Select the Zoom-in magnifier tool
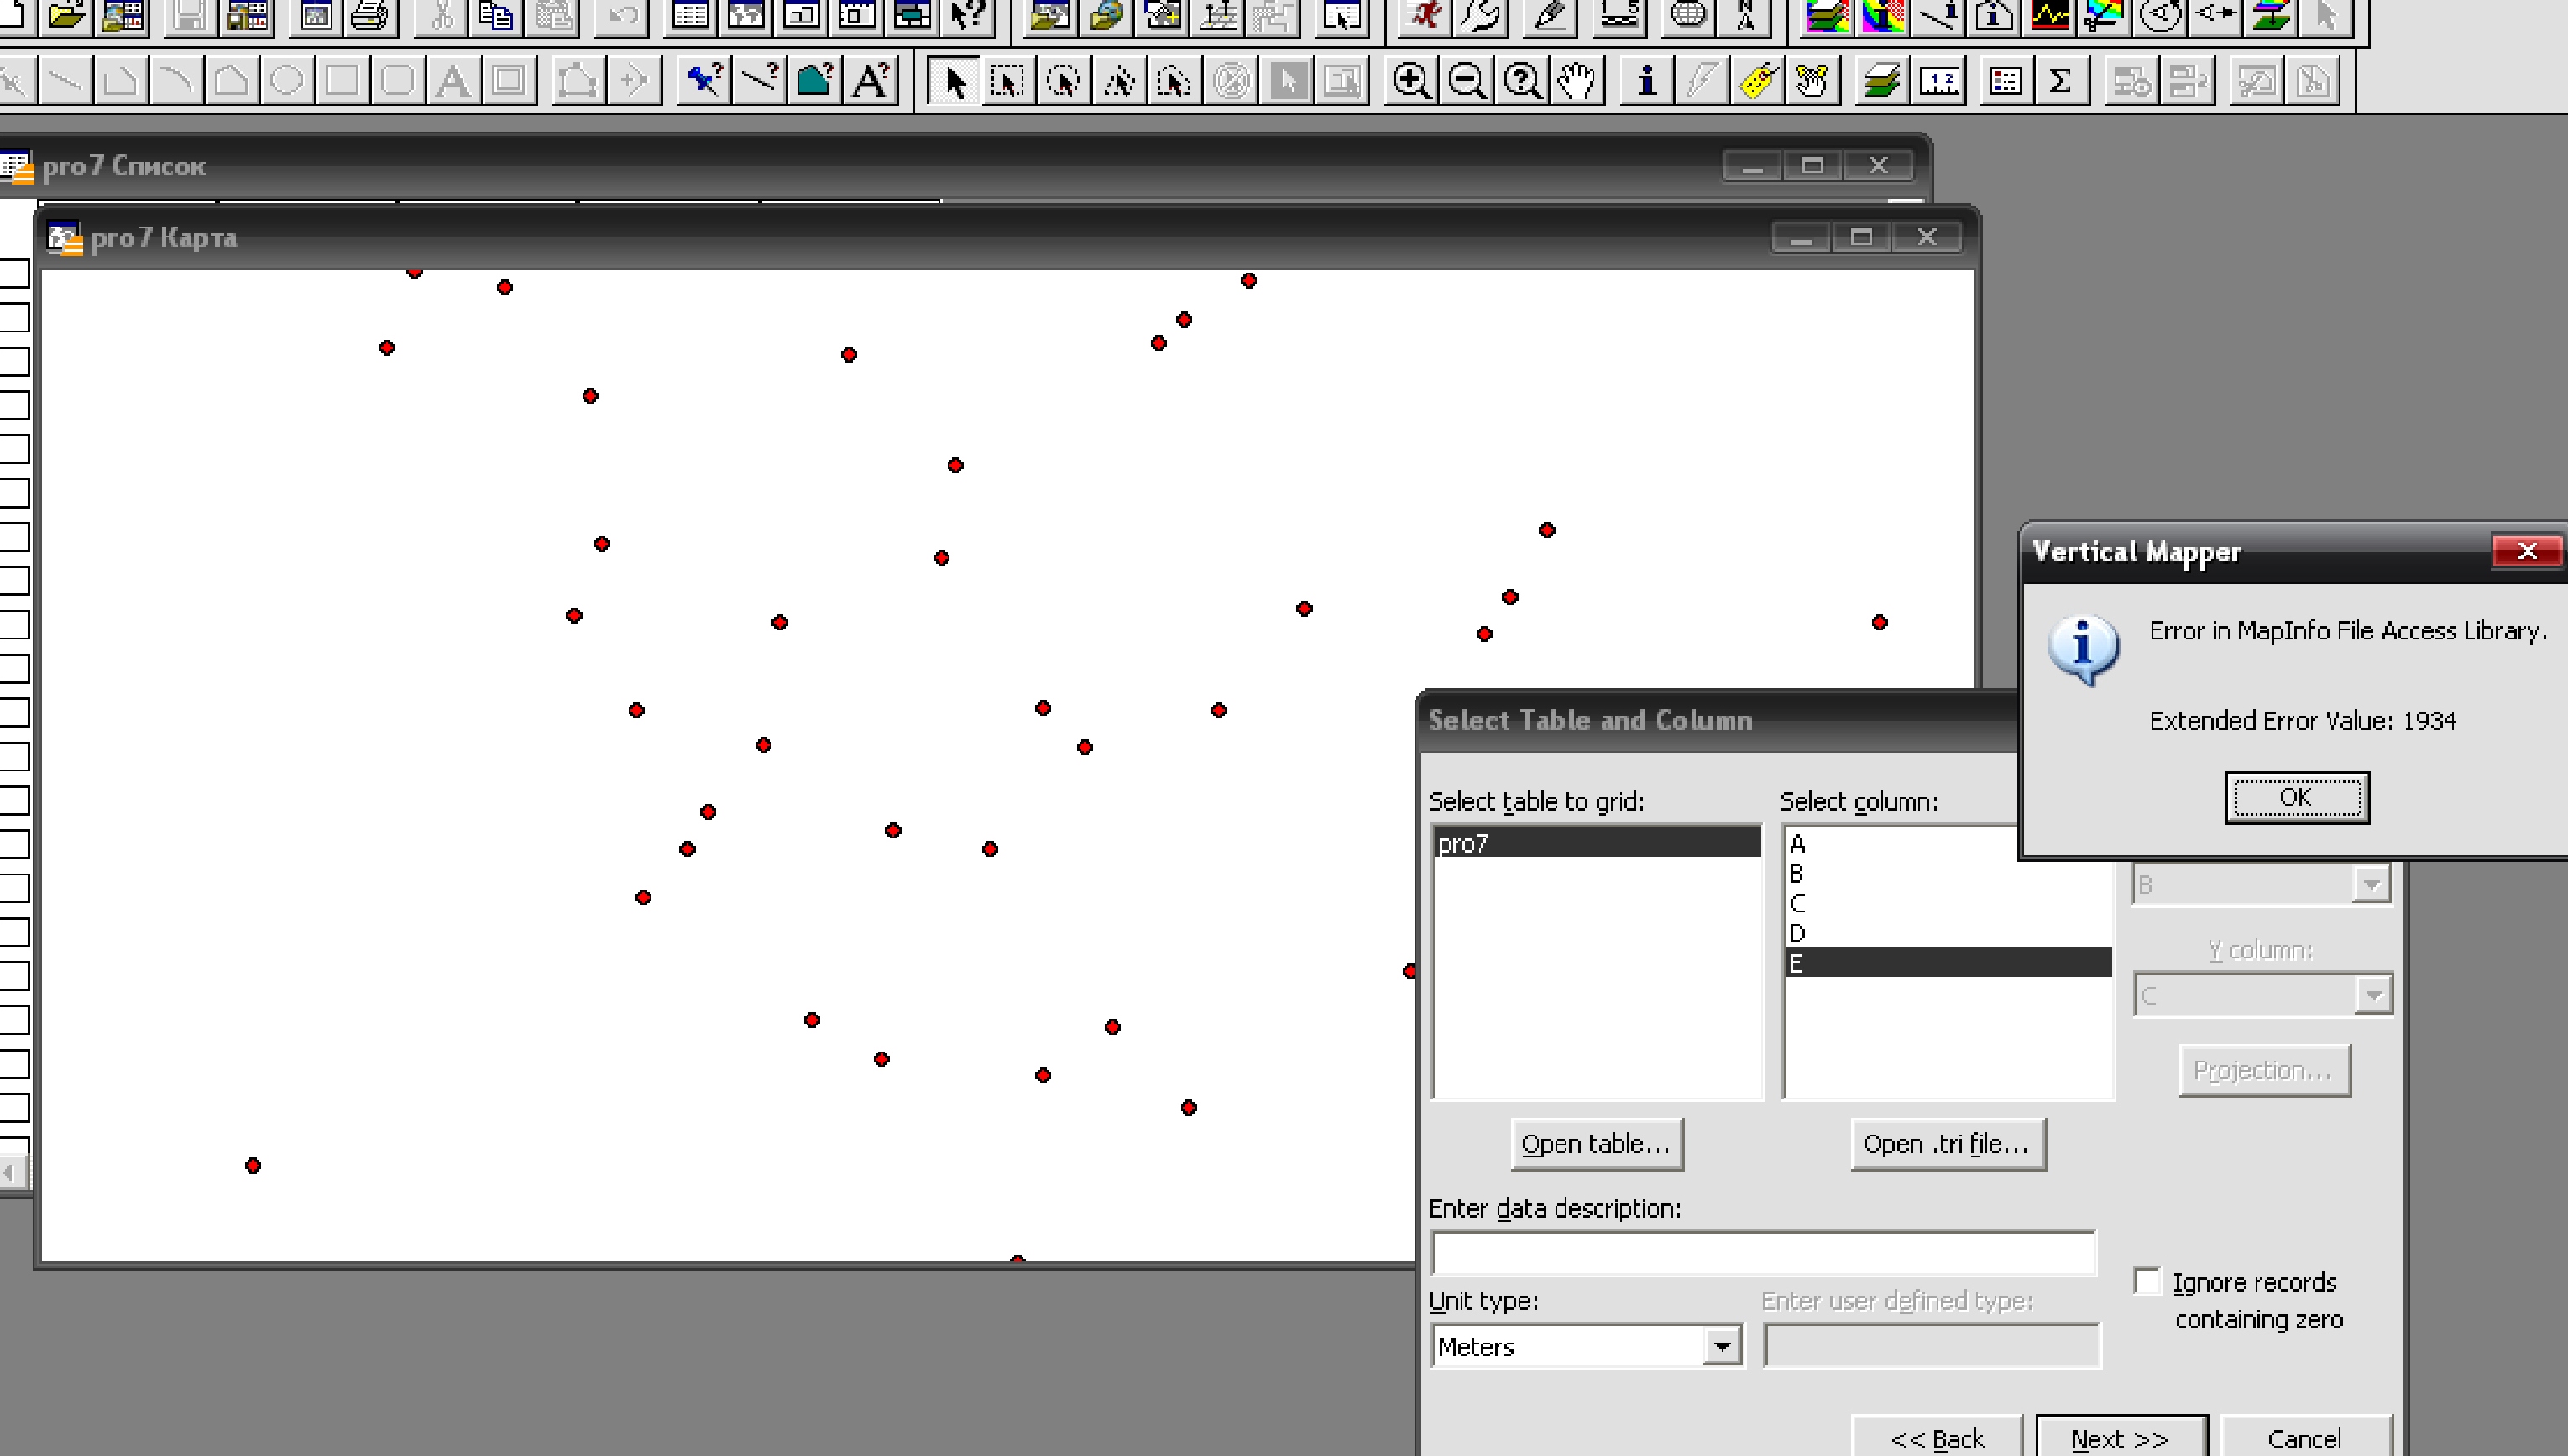Screen dimensions: 2568x1456 1410,81
